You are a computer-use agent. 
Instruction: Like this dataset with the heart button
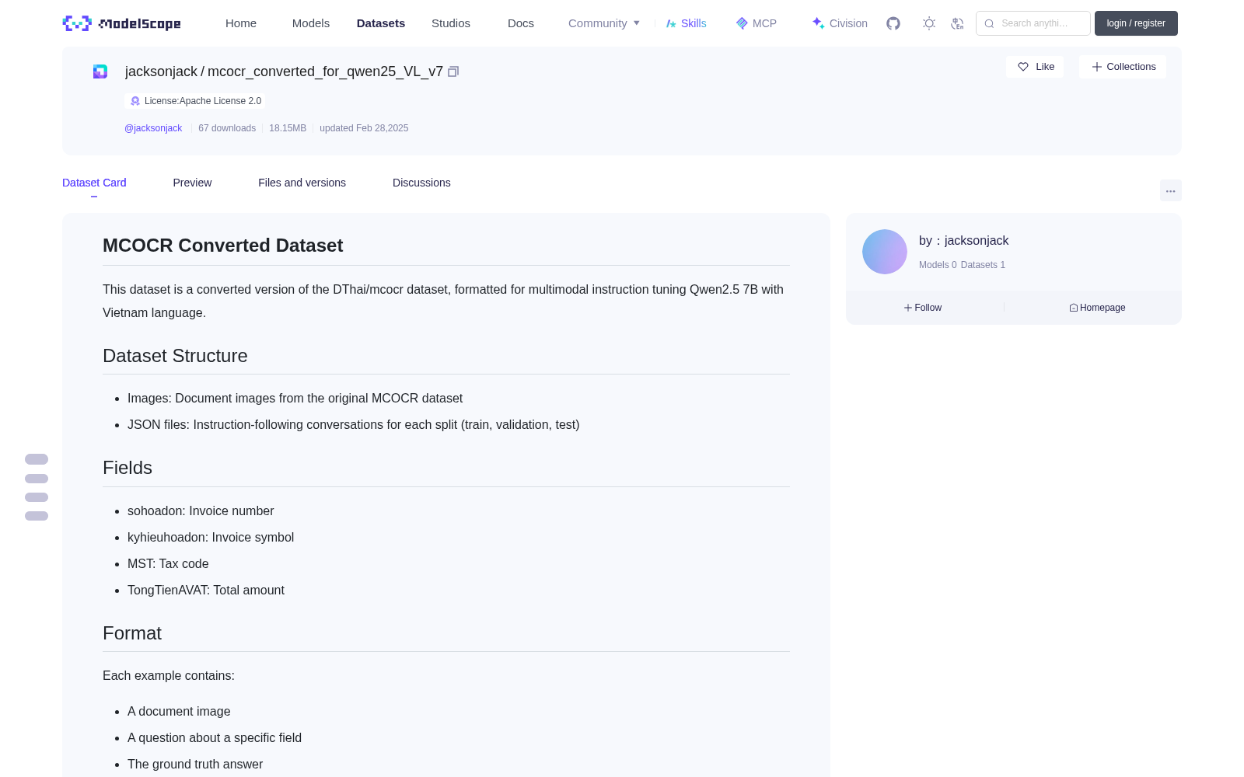(x=1035, y=67)
